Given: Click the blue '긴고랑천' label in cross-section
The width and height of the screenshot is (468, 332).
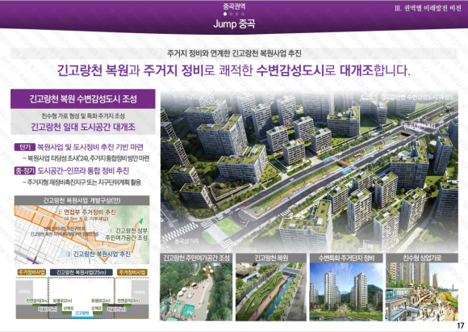Looking at the screenshot, I should pos(82,313).
